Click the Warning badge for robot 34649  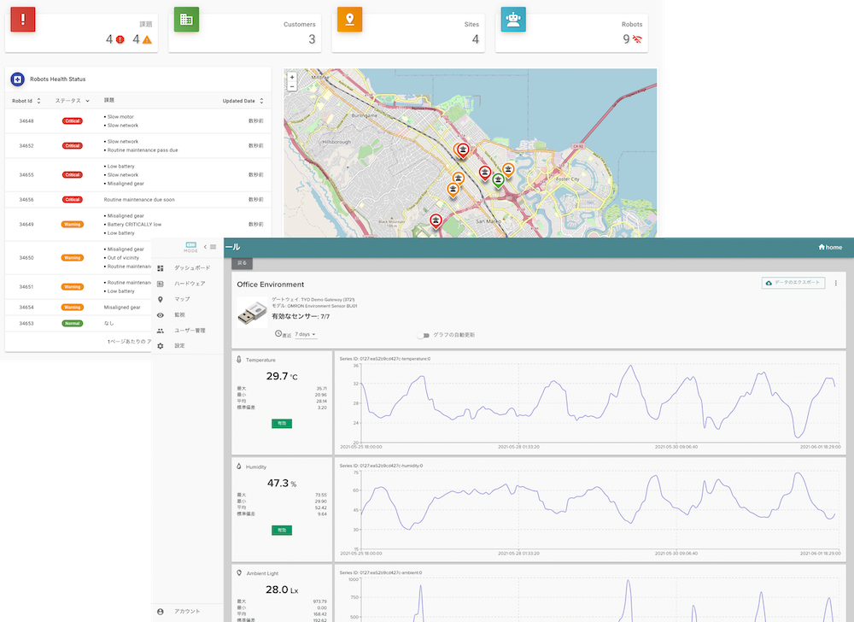73,225
